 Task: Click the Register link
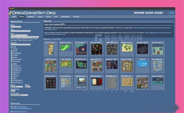coord(171,13)
